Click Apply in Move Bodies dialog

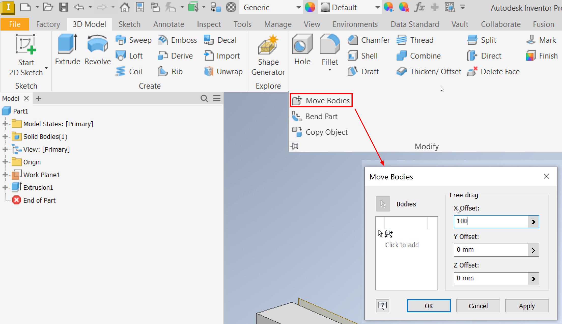tap(527, 306)
